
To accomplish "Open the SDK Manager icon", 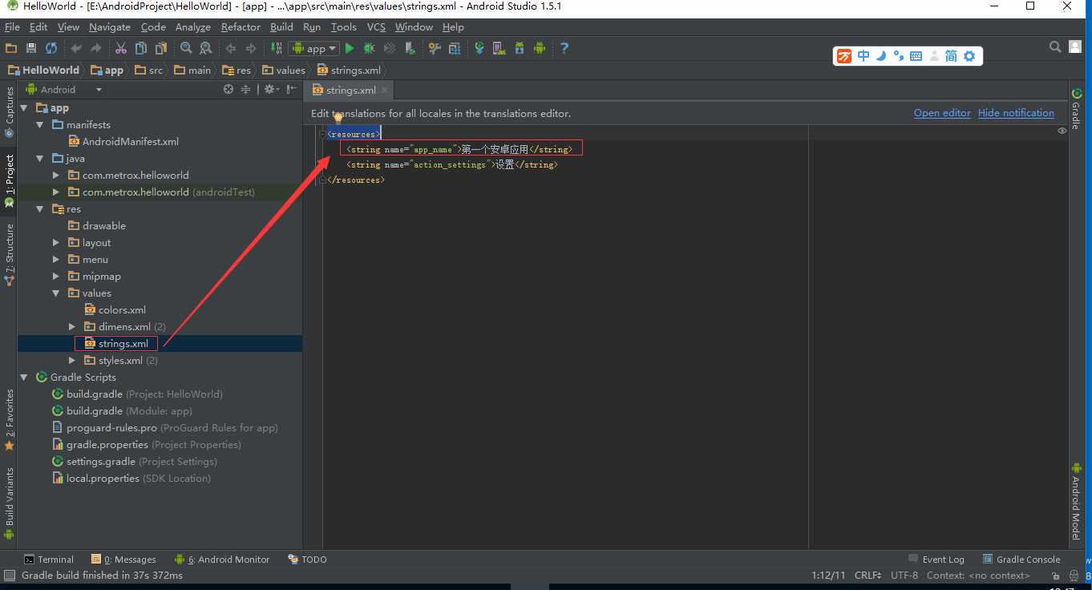I will click(x=520, y=48).
